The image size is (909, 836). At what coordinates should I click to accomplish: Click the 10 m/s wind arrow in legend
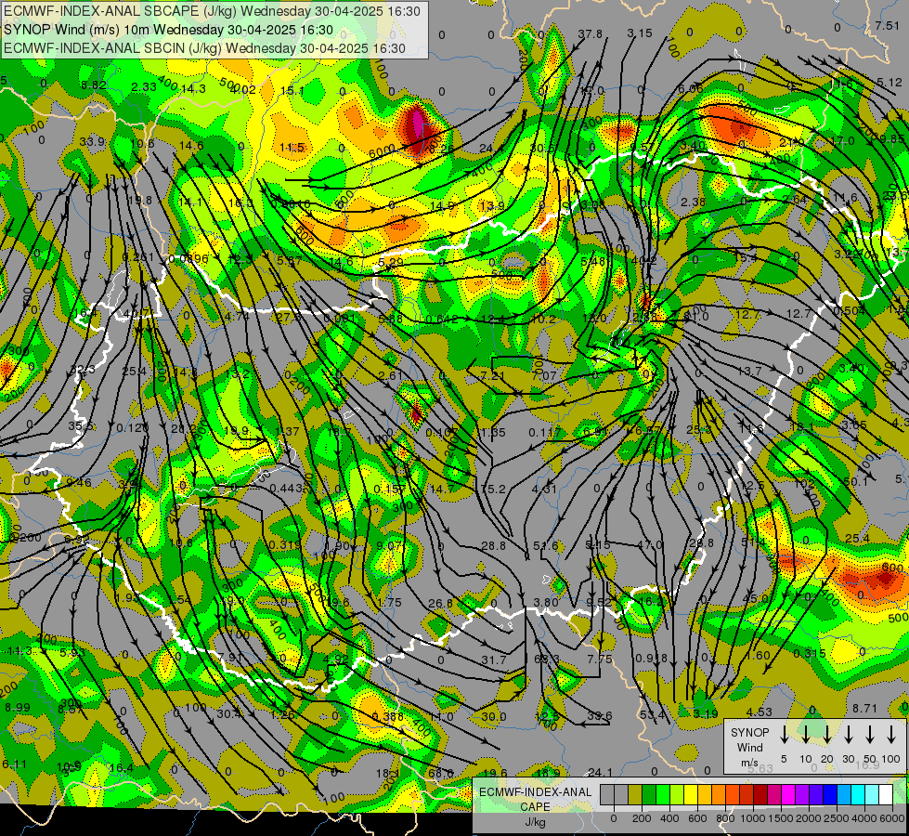(x=805, y=735)
